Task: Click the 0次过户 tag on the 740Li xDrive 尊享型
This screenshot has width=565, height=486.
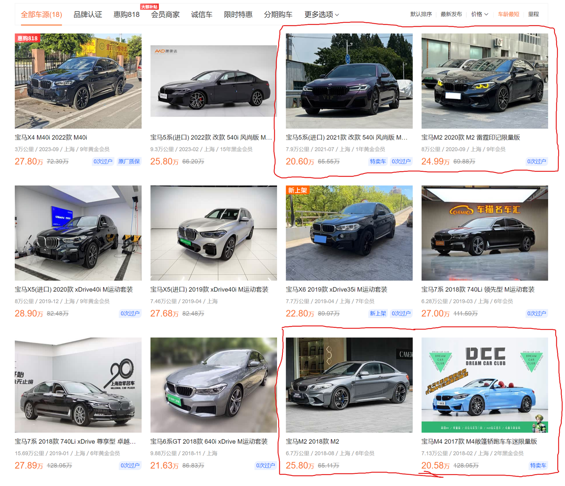Action: tap(130, 466)
